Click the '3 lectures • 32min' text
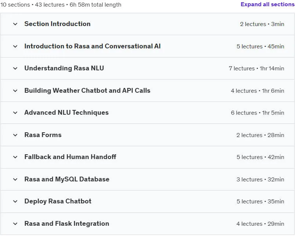The height and width of the screenshot is (236, 295). click(x=261, y=180)
